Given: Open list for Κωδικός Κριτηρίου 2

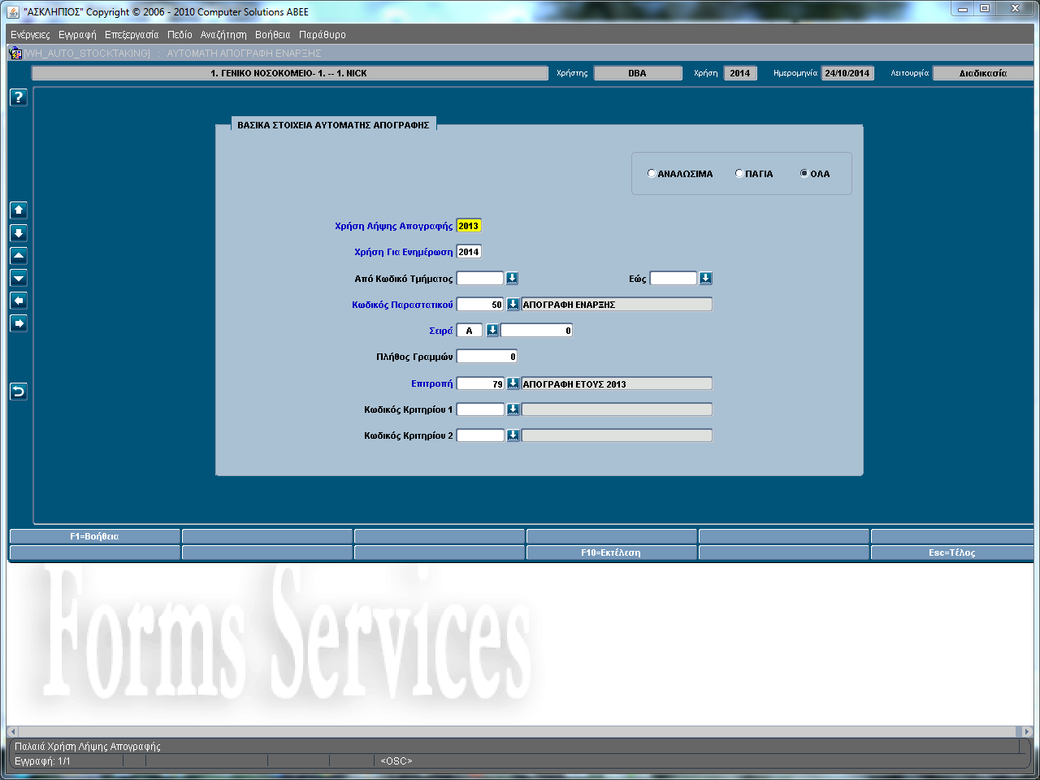Looking at the screenshot, I should [x=513, y=435].
